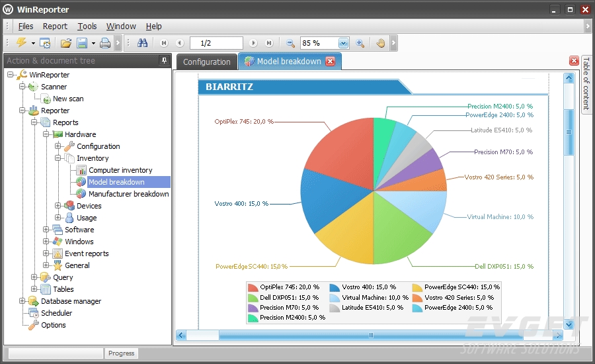Click the lightning bolt run report icon
The width and height of the screenshot is (595, 364).
21,43
